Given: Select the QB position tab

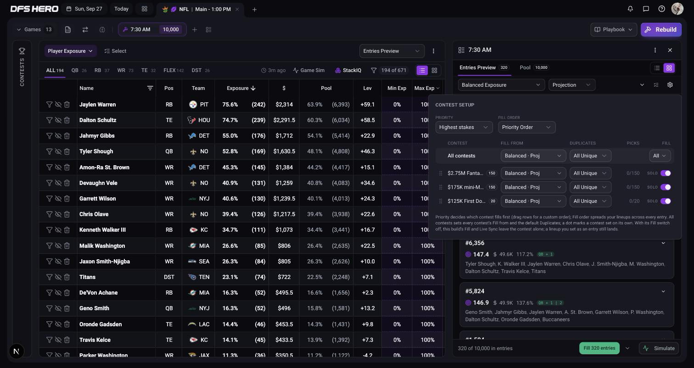Looking at the screenshot, I should pos(79,70).
